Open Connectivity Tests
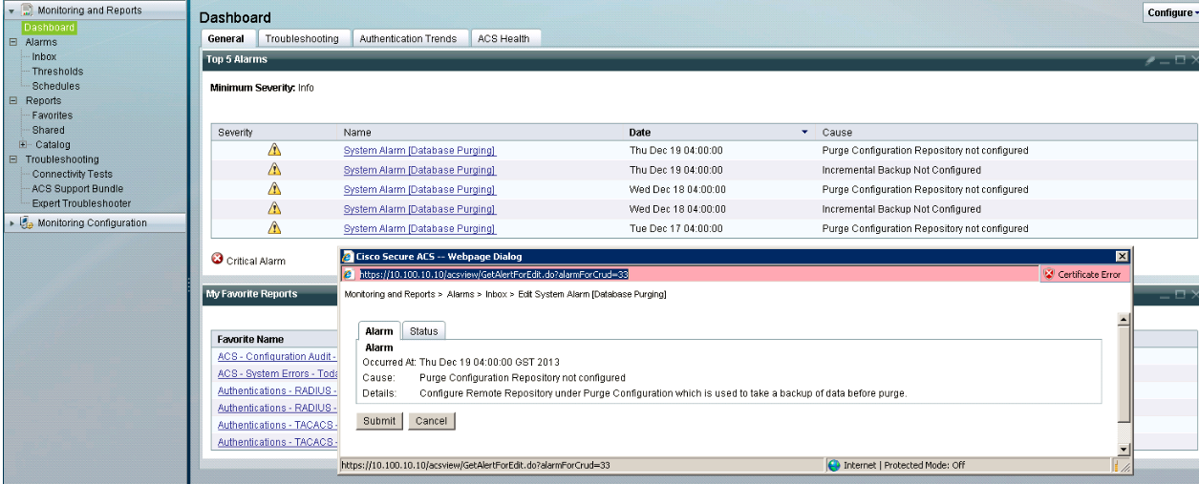The height and width of the screenshot is (484, 1199). (73, 175)
